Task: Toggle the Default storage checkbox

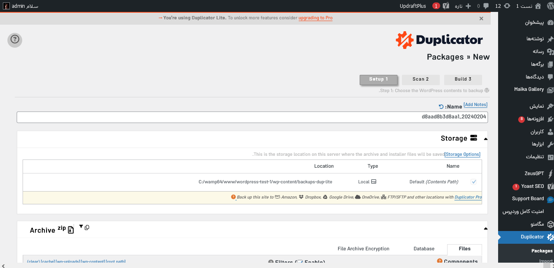Action: click(473, 182)
